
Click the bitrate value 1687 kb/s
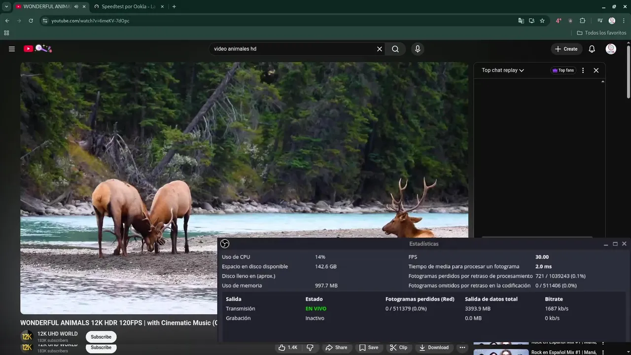point(557,309)
